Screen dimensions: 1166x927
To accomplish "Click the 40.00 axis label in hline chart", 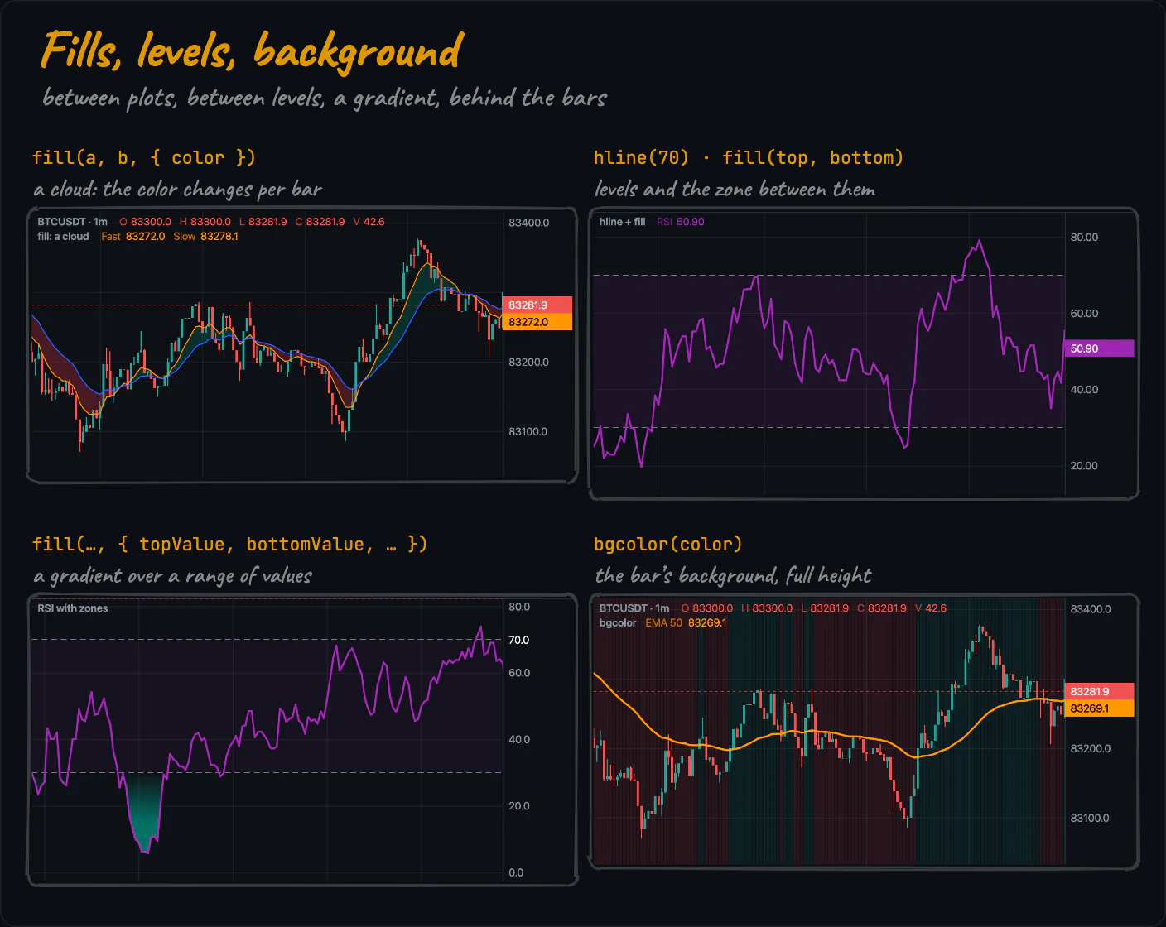I will point(1084,389).
